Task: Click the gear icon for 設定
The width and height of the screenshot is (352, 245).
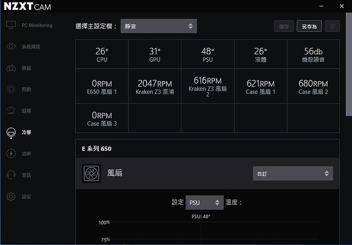Action: coord(11,197)
